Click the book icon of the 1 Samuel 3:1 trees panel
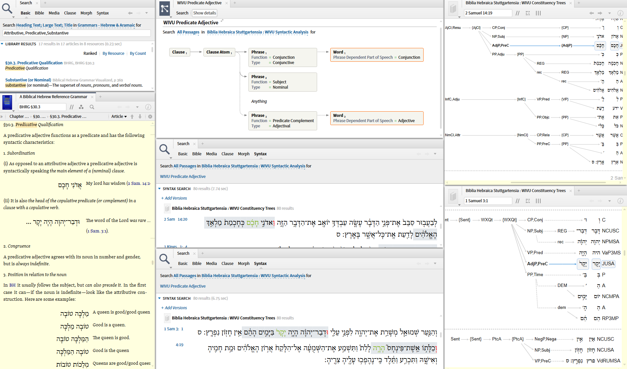 point(453,196)
